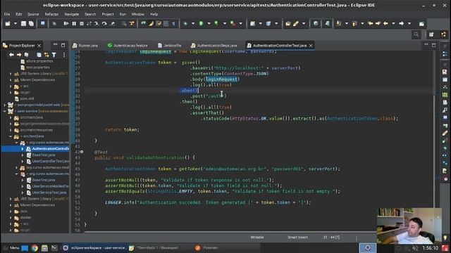Click the Save All toolbar icon
Image resolution: width=451 pixels, height=253 pixels.
(x=31, y=23)
